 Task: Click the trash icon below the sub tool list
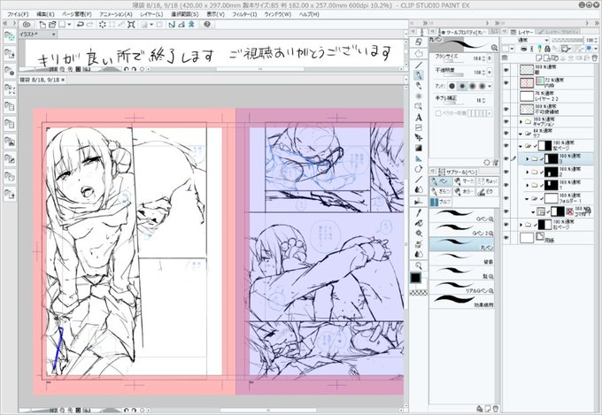click(x=496, y=408)
